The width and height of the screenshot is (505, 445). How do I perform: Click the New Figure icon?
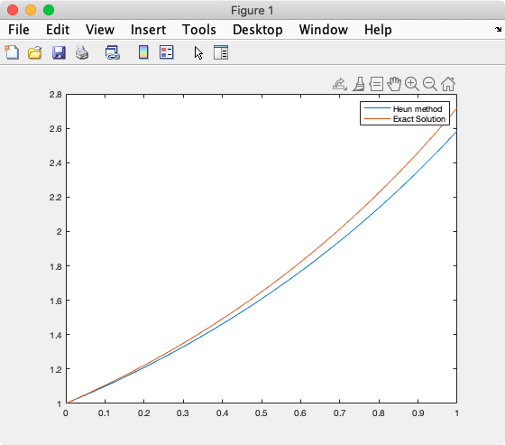12,52
